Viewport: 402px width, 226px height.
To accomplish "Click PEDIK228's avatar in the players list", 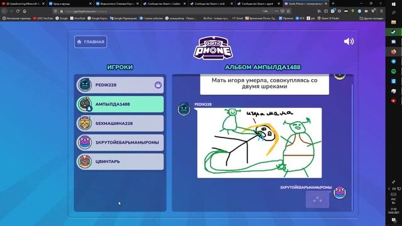I will tap(85, 85).
